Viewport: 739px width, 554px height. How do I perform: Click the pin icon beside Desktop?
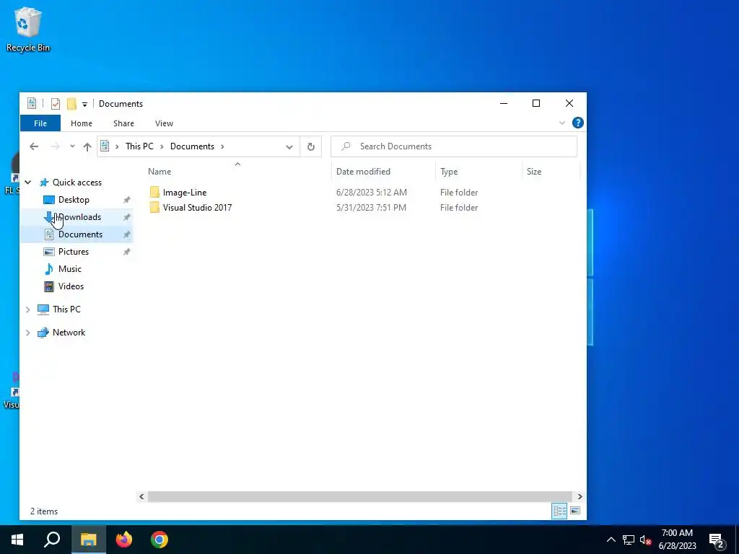pyautogui.click(x=127, y=201)
